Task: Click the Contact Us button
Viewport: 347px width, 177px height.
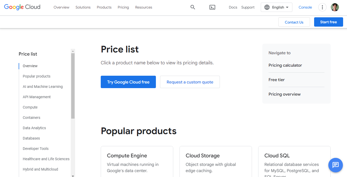Action: click(294, 22)
